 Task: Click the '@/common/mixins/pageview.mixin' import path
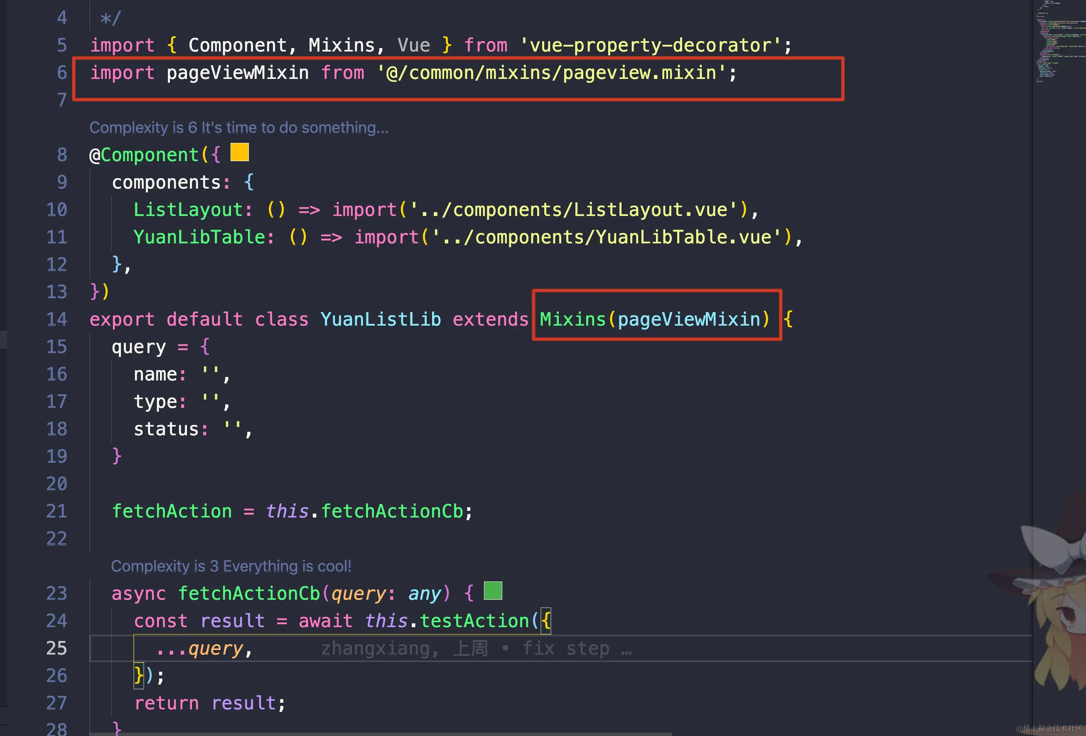pos(551,73)
